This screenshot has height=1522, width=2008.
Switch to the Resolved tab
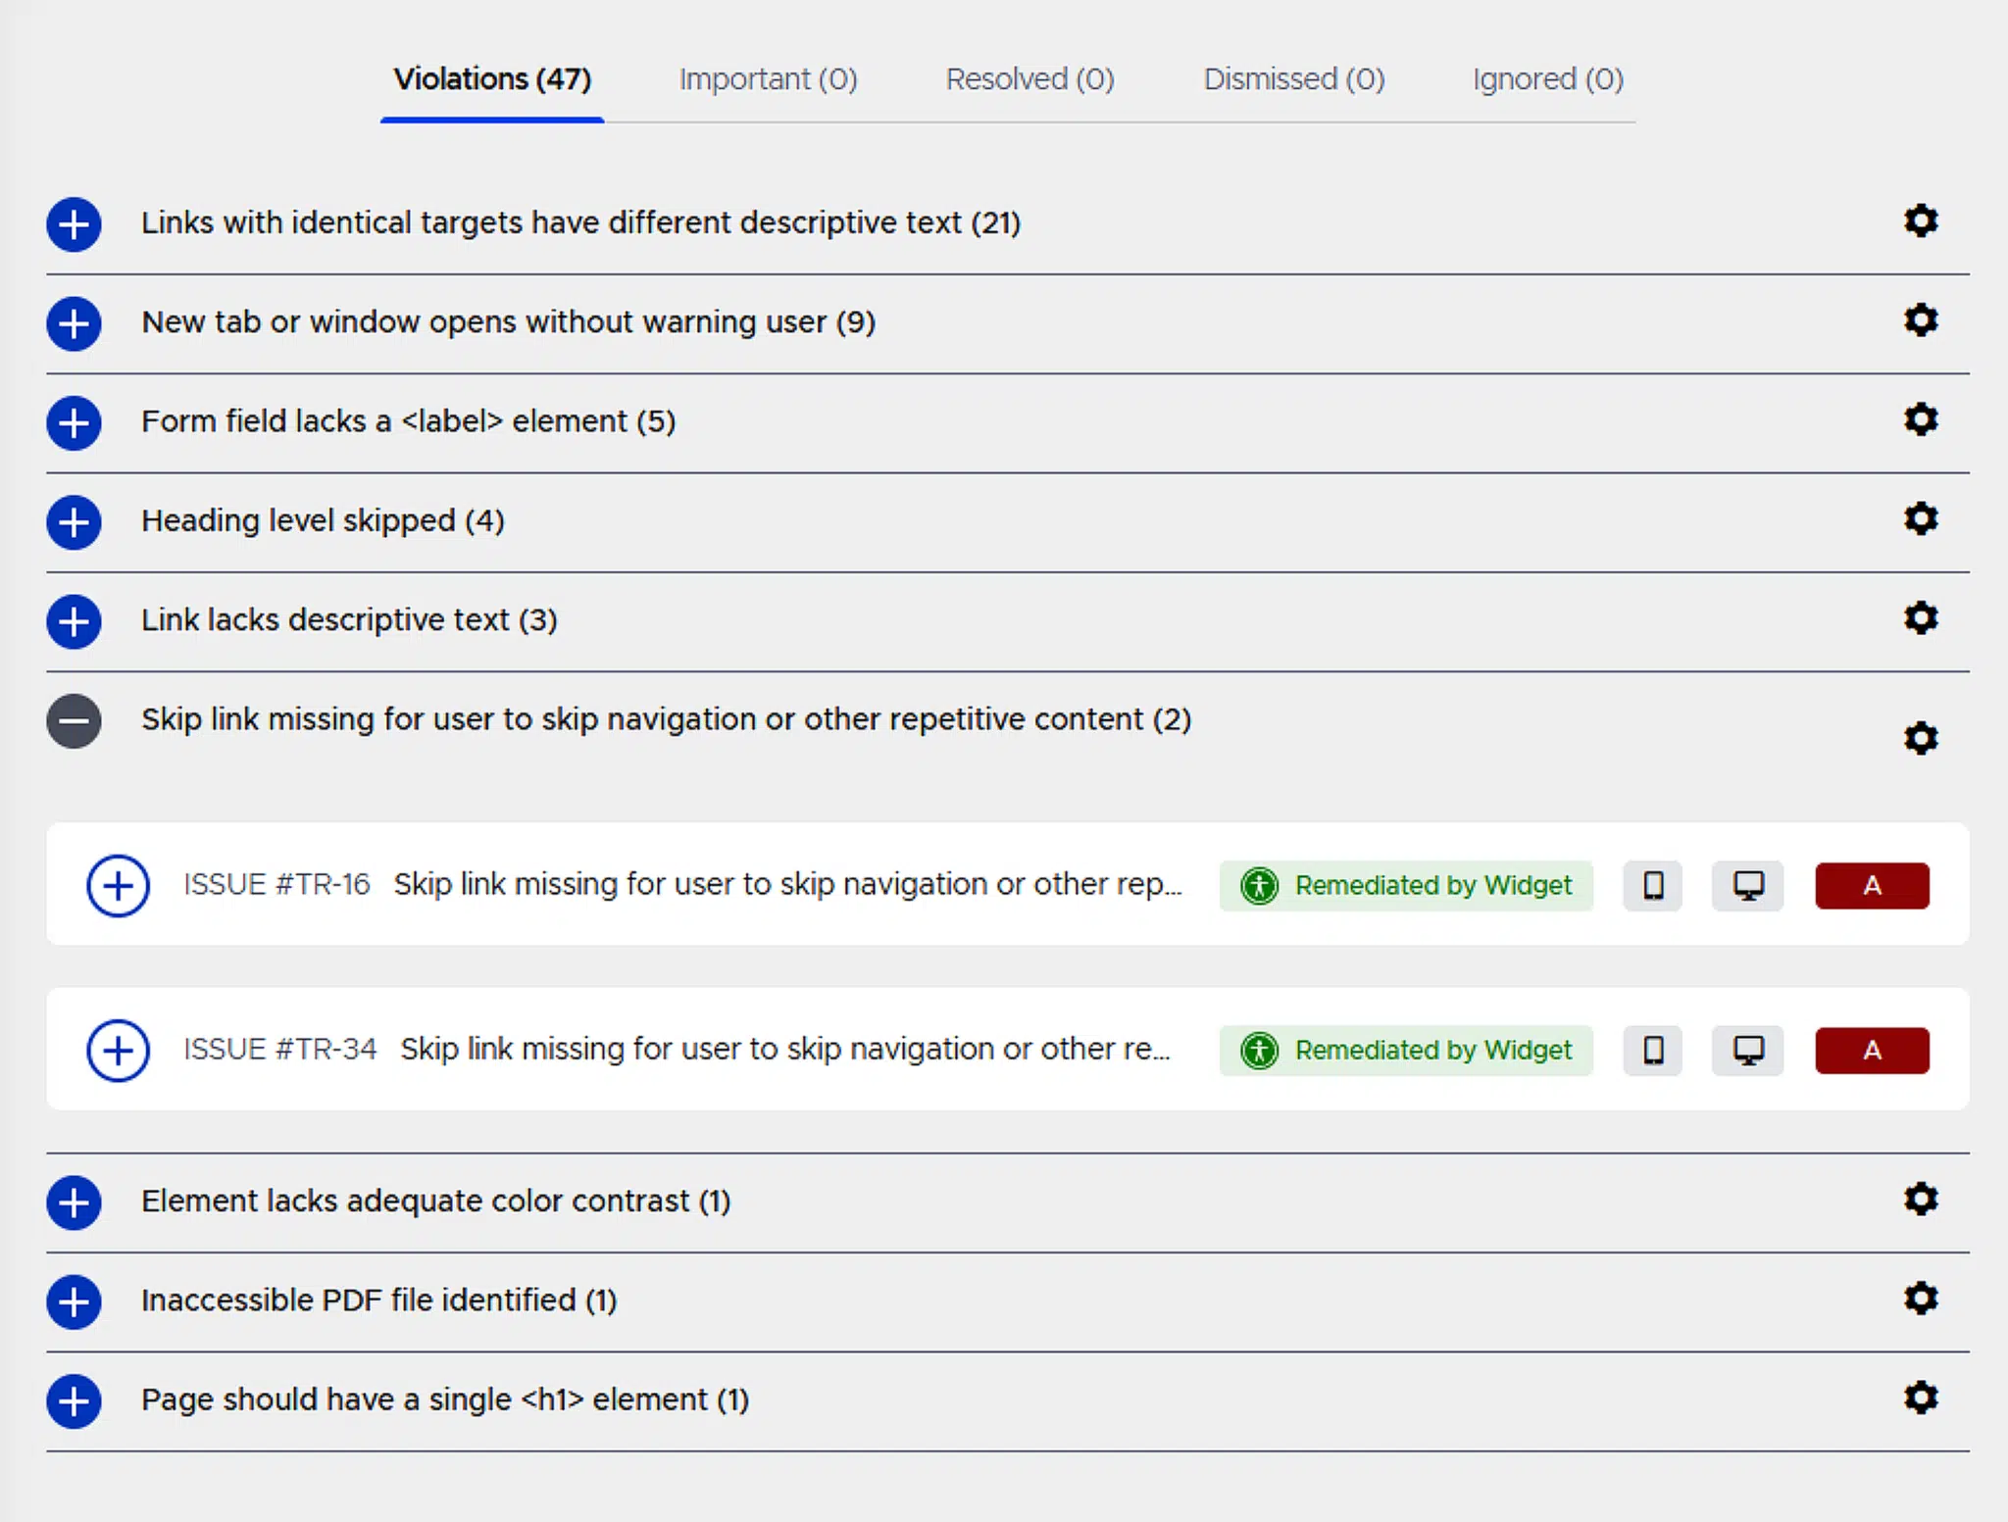coord(1029,79)
